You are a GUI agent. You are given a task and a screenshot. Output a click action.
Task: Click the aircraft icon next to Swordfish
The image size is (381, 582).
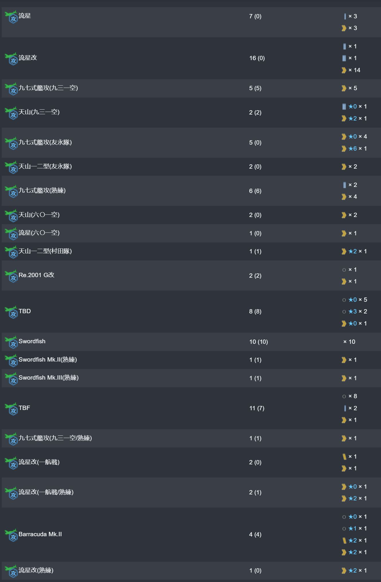(11, 342)
